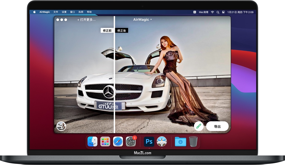Open the AirMagic style dropdown in title bar
Image resolution: width=285 pixels, height=165 pixels.
(142, 19)
